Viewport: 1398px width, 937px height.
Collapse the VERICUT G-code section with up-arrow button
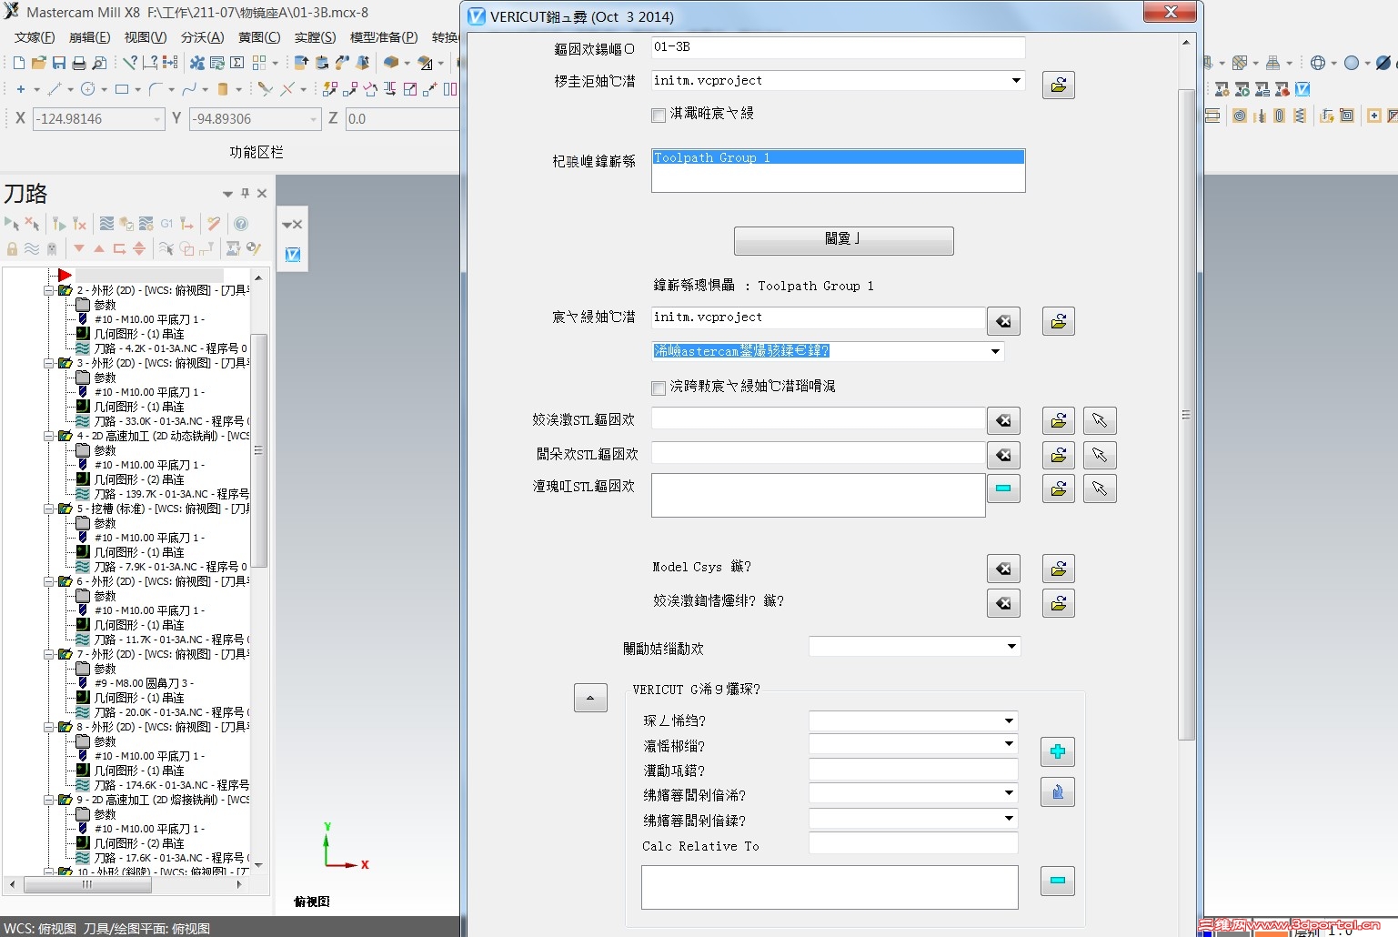[590, 698]
